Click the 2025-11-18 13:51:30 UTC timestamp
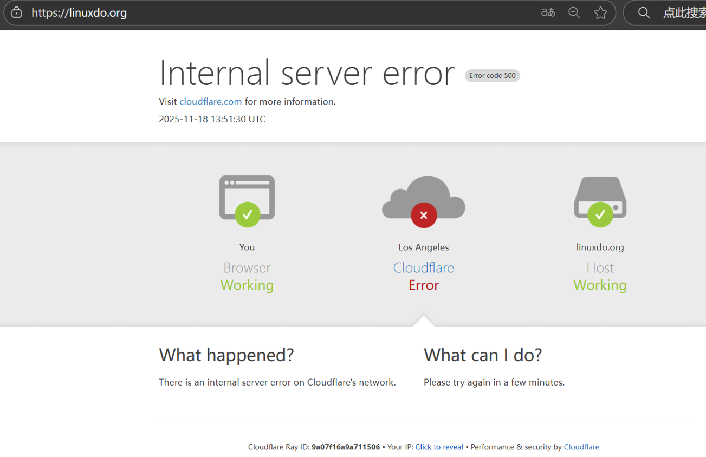 click(x=212, y=119)
